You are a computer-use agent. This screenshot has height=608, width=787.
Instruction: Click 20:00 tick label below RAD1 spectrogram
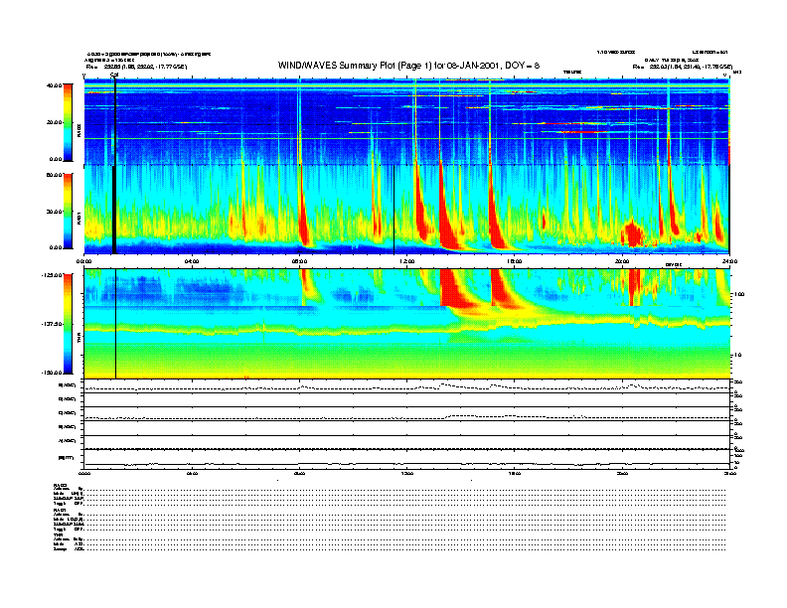point(622,261)
